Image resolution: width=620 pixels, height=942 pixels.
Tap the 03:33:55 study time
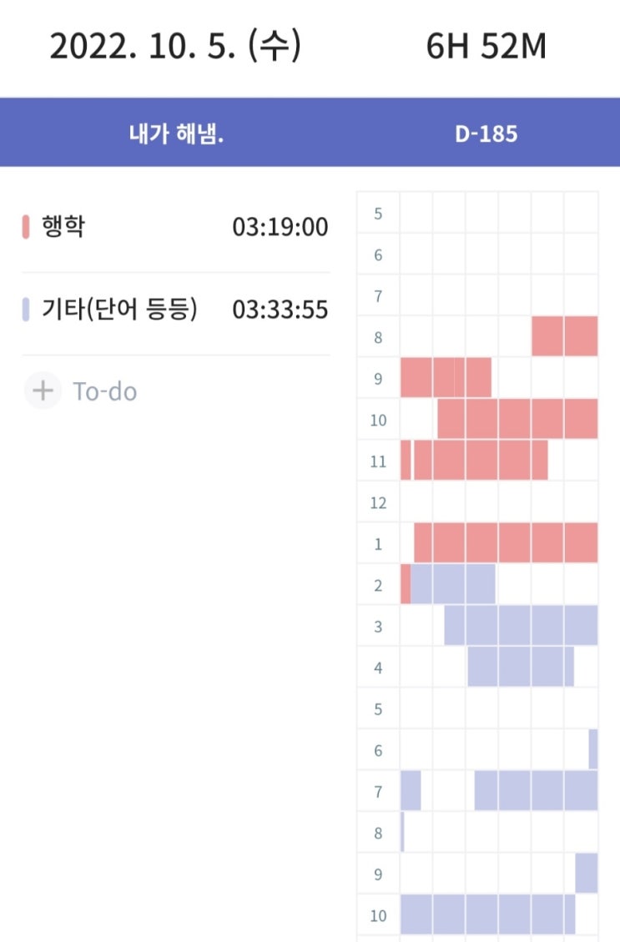point(280,310)
